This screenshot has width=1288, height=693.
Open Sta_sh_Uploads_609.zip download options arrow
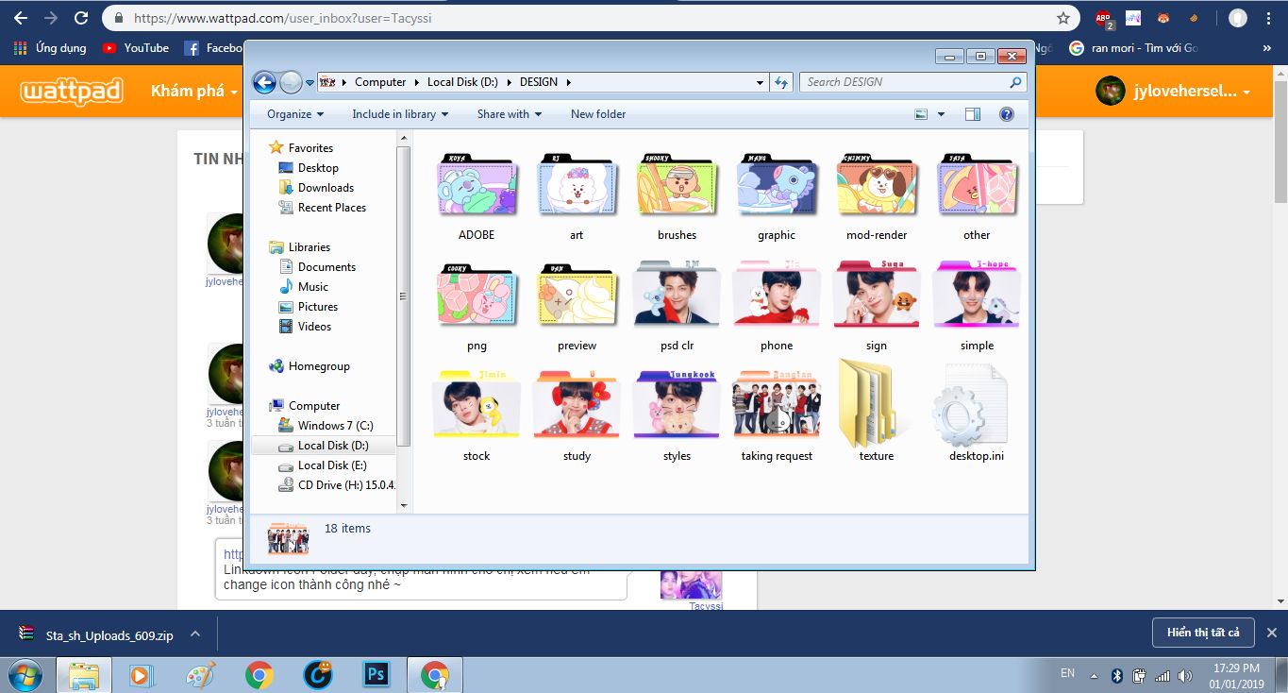coord(194,634)
